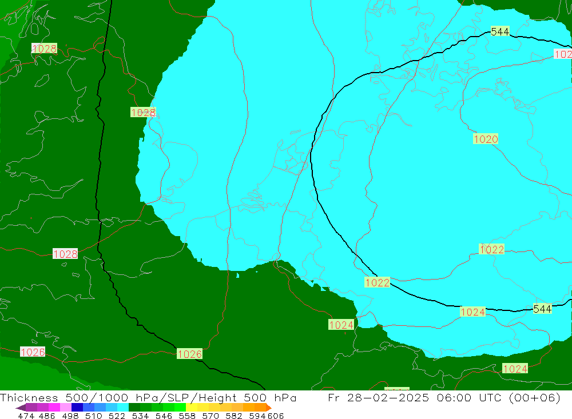Click the 1026 label with light green background

click(189, 354)
